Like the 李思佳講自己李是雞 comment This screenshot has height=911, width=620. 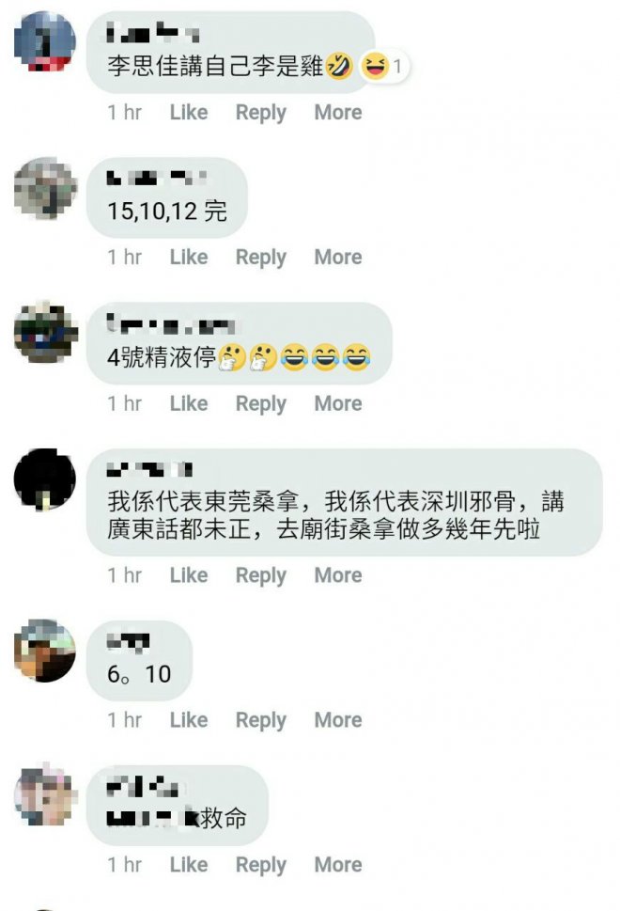pyautogui.click(x=189, y=112)
